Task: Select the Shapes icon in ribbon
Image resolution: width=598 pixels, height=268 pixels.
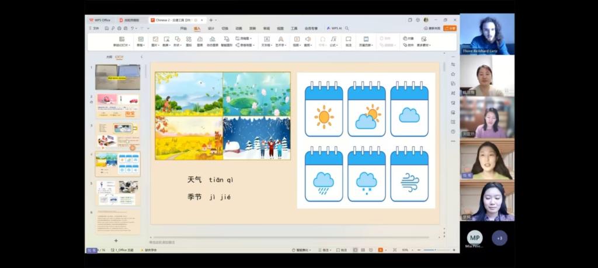Action: pos(178,40)
